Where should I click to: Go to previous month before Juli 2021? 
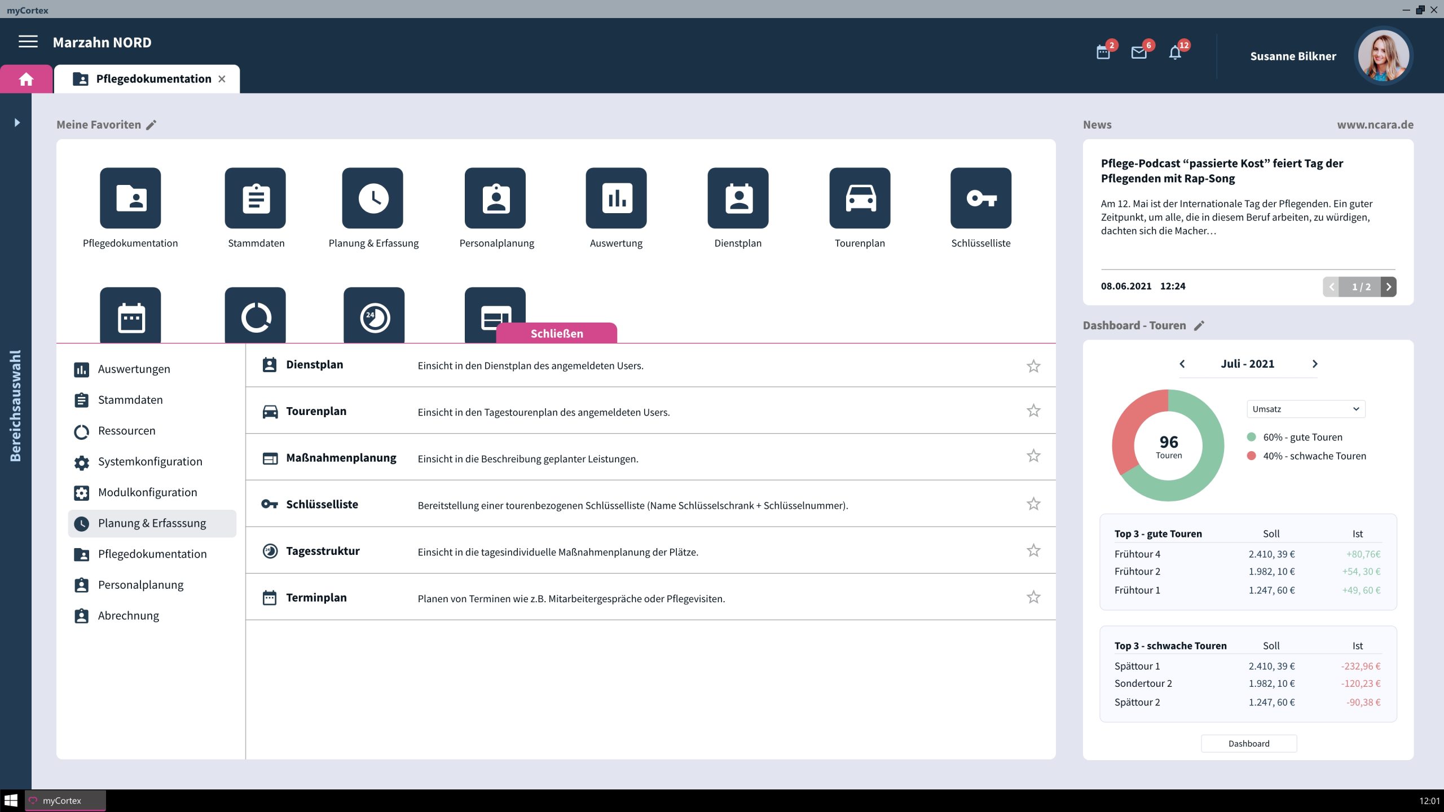(x=1182, y=364)
